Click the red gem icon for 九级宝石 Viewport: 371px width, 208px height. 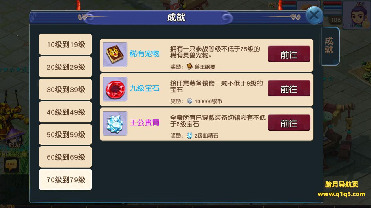(115, 89)
